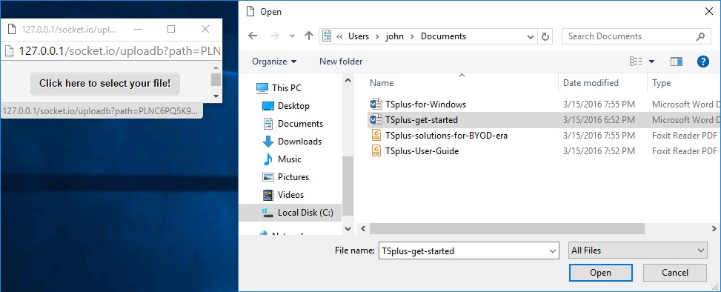Viewport: 721px width, 292px height.
Task: Click Word icon of TSplus-for-Windows
Action: click(x=376, y=104)
